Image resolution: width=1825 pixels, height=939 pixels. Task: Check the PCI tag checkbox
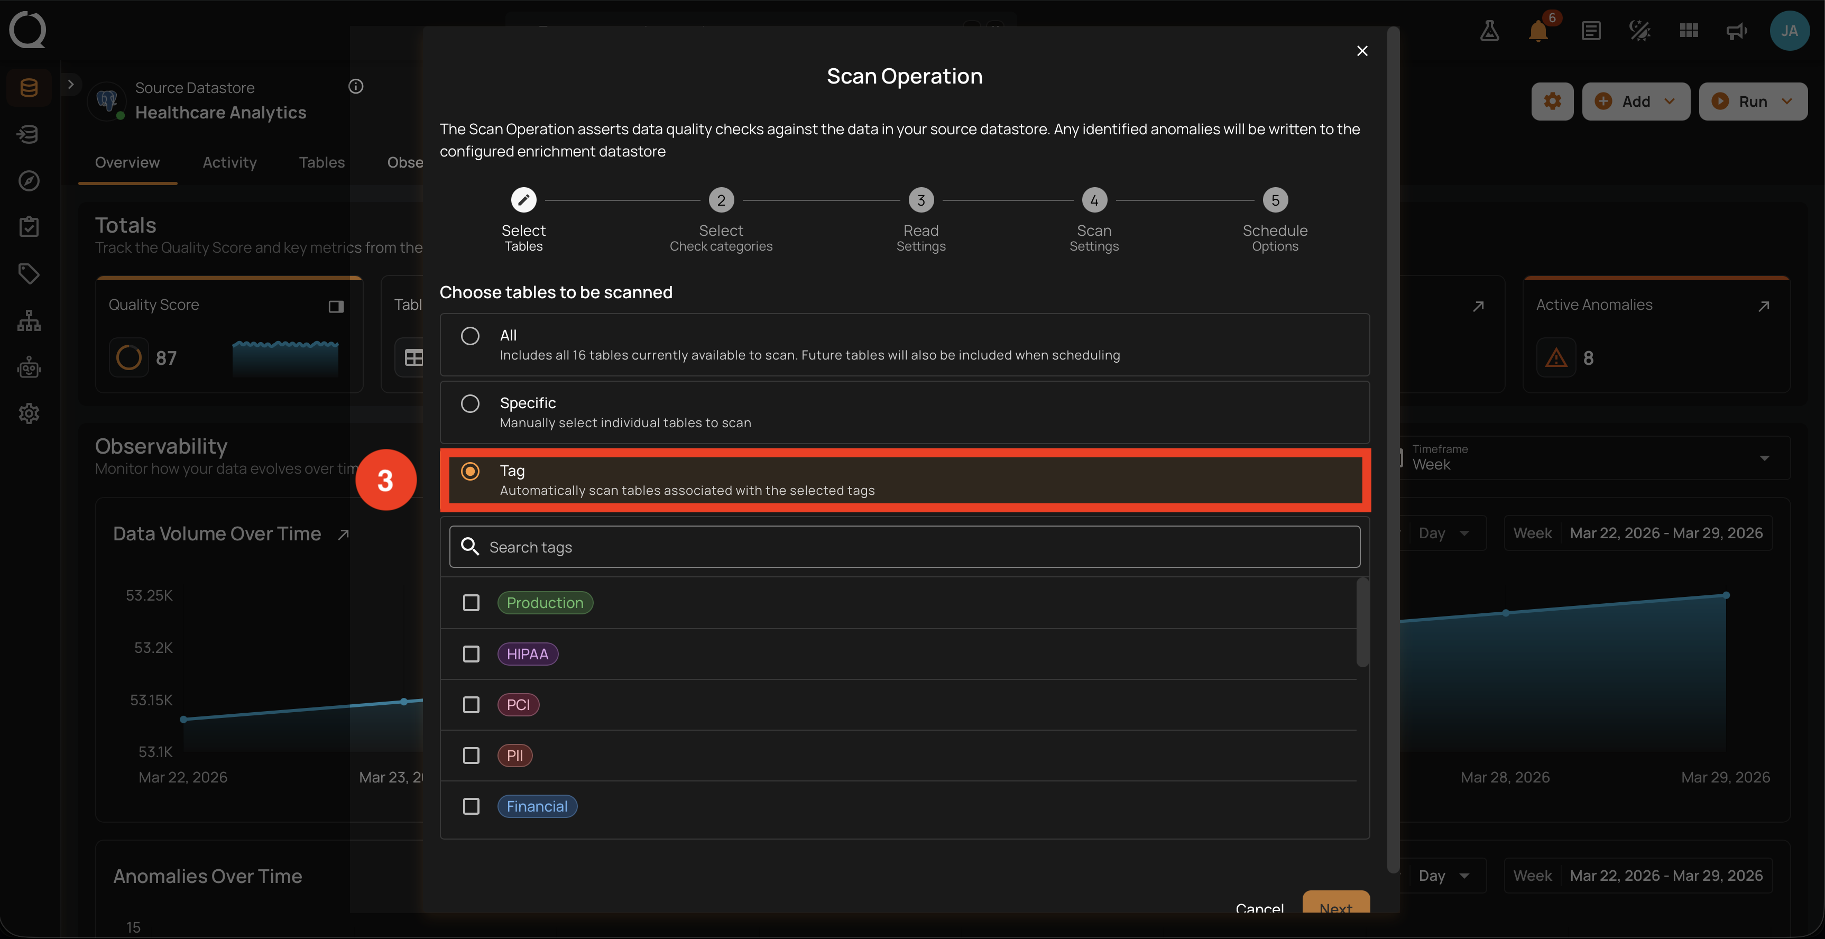471,705
